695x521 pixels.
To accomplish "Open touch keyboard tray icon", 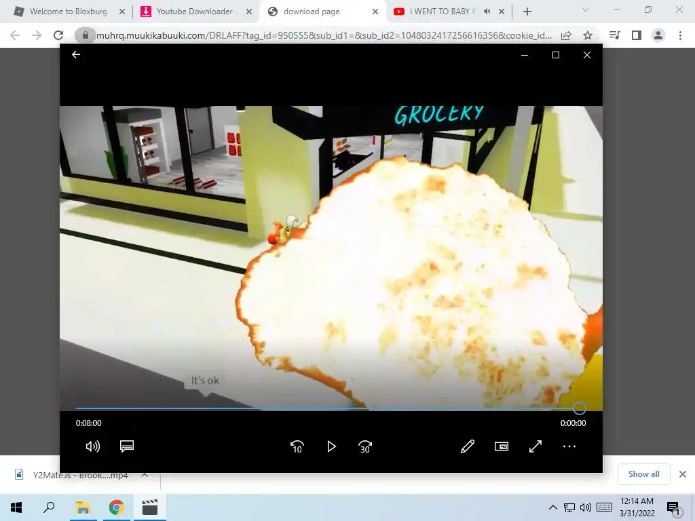I will pyautogui.click(x=604, y=507).
